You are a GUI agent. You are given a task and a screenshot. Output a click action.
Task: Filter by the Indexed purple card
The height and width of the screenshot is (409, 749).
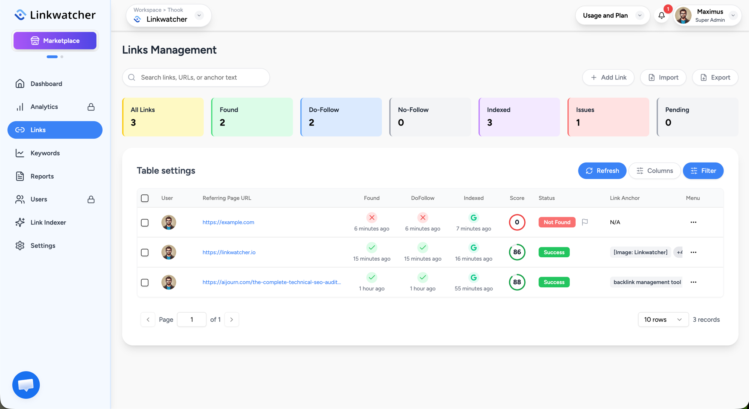519,117
